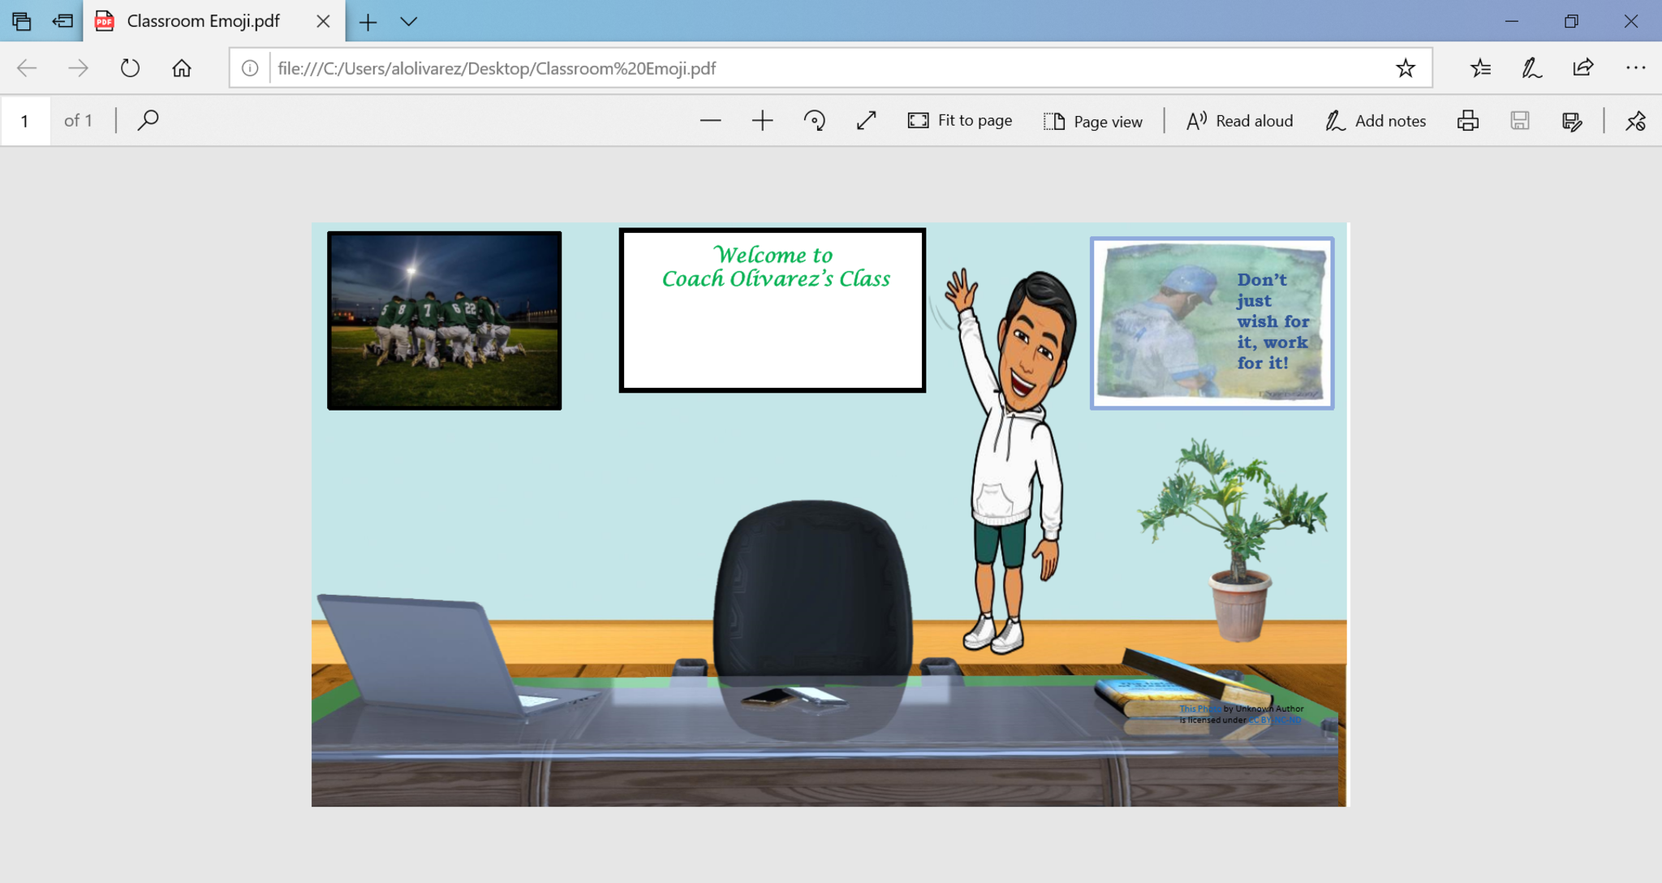1662x883 pixels.
Task: Switch to Classroom Emoji.pdf tab
Action: 203,22
